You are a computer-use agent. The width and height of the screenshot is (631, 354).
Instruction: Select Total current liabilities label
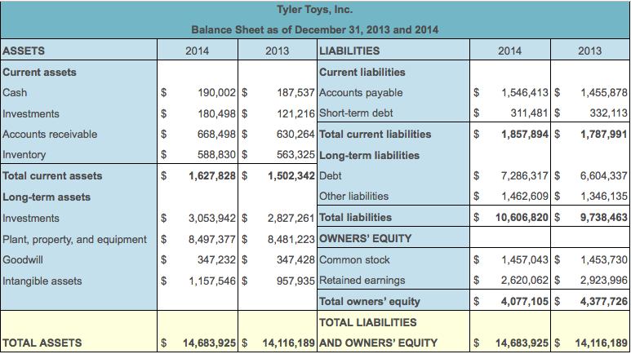tap(375, 135)
